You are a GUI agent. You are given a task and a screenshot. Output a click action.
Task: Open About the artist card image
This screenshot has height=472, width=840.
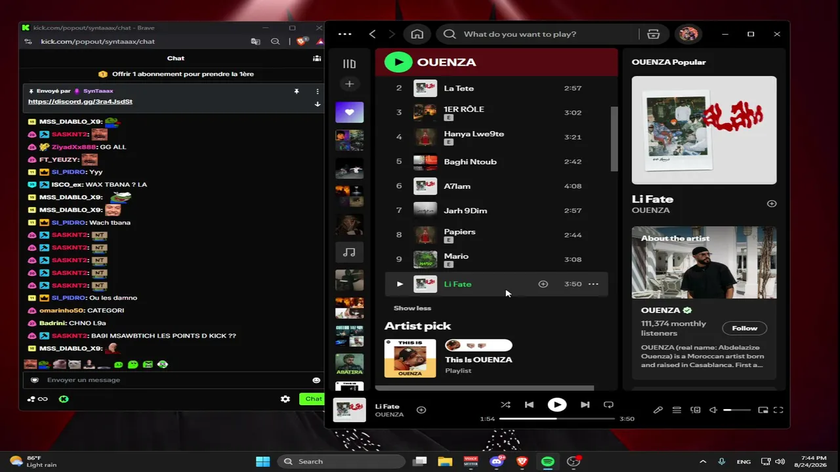pos(704,262)
